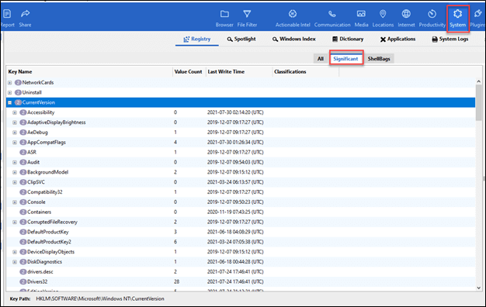The width and height of the screenshot is (486, 307).
Task: Select the DefaultProductKey row
Action: pos(241,232)
